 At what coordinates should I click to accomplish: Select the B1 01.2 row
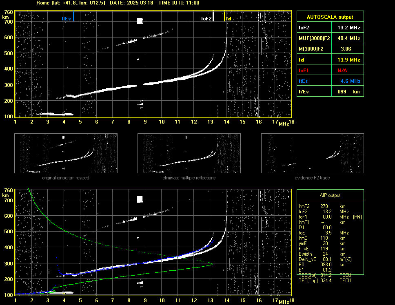pyautogui.click(x=315, y=270)
